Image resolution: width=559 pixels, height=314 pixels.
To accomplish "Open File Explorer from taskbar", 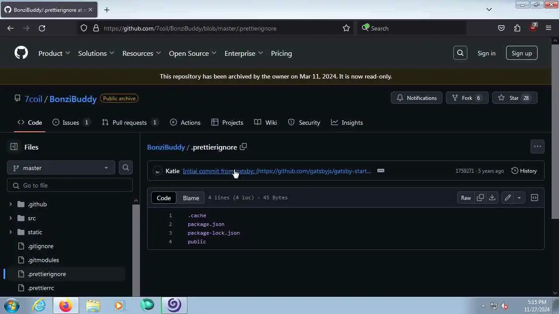I will 93,305.
